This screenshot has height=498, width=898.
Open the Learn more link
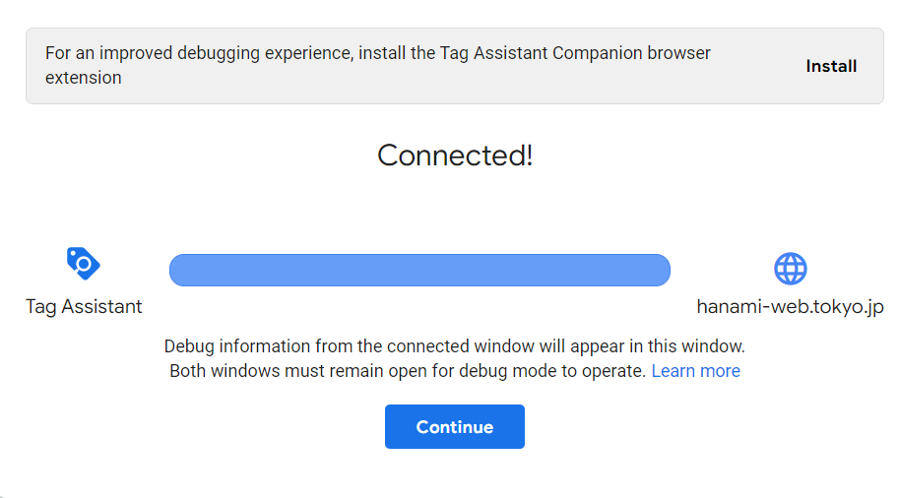(x=695, y=371)
